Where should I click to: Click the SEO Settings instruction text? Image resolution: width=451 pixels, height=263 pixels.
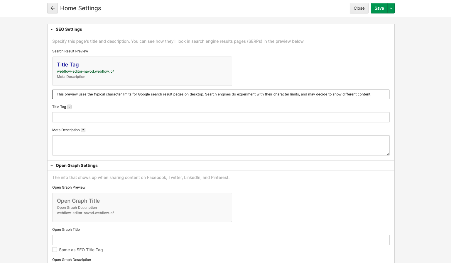pos(178,41)
